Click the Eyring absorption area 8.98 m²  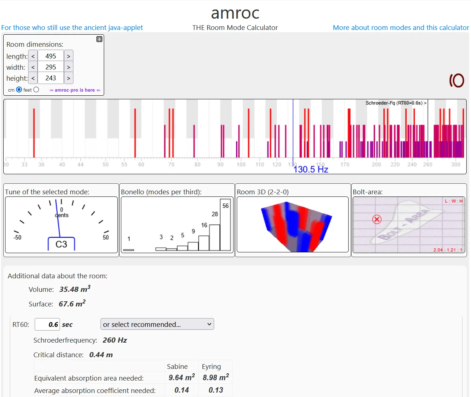(216, 377)
